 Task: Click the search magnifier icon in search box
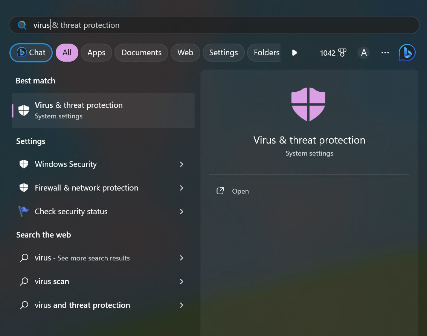point(22,25)
